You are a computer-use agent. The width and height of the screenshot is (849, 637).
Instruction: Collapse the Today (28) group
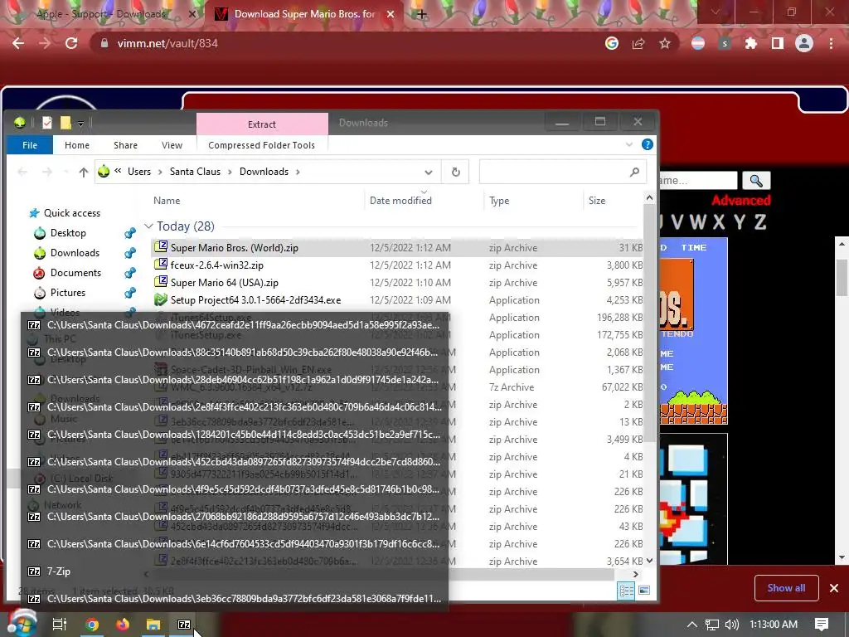tap(149, 226)
